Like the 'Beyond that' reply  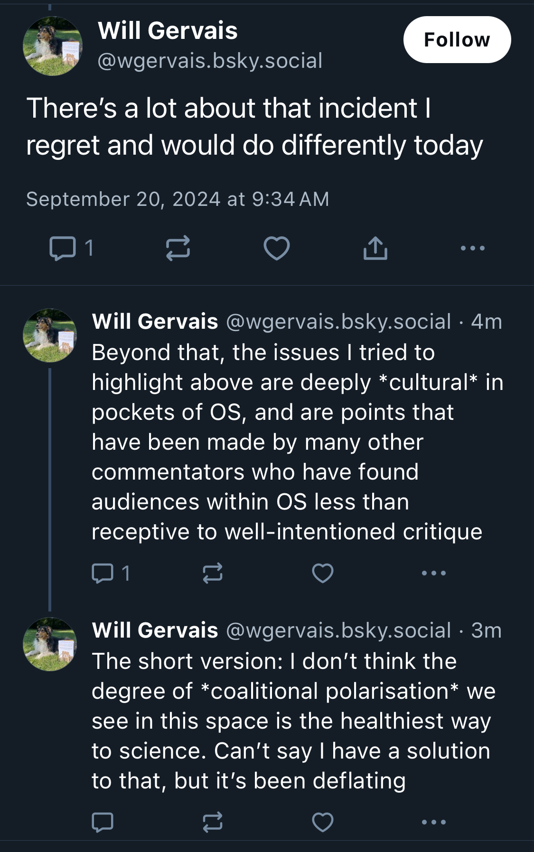pyautogui.click(x=323, y=573)
